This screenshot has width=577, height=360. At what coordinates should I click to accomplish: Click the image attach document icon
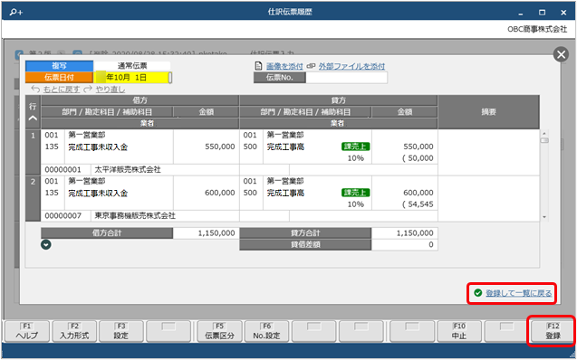click(x=259, y=66)
